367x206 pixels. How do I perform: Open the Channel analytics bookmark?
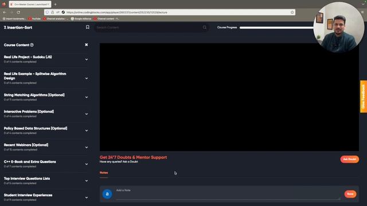point(56,19)
